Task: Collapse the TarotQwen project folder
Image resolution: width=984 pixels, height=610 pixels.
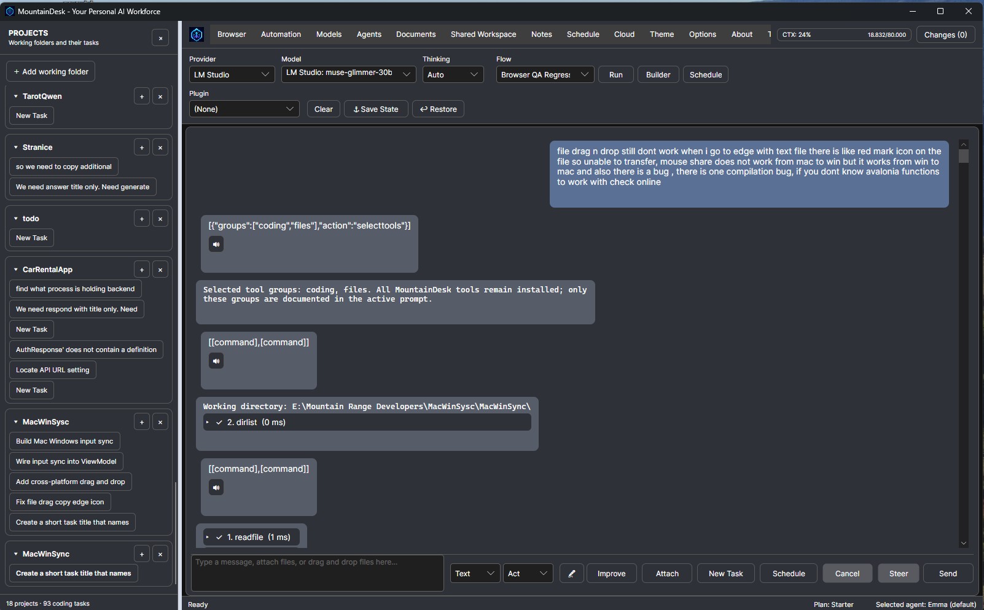Action: 15,96
